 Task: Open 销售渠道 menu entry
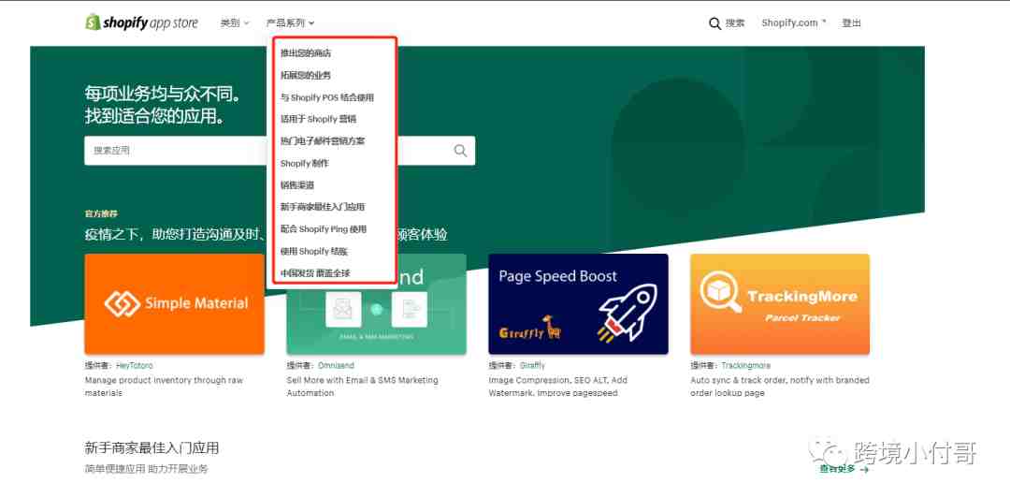tap(297, 185)
